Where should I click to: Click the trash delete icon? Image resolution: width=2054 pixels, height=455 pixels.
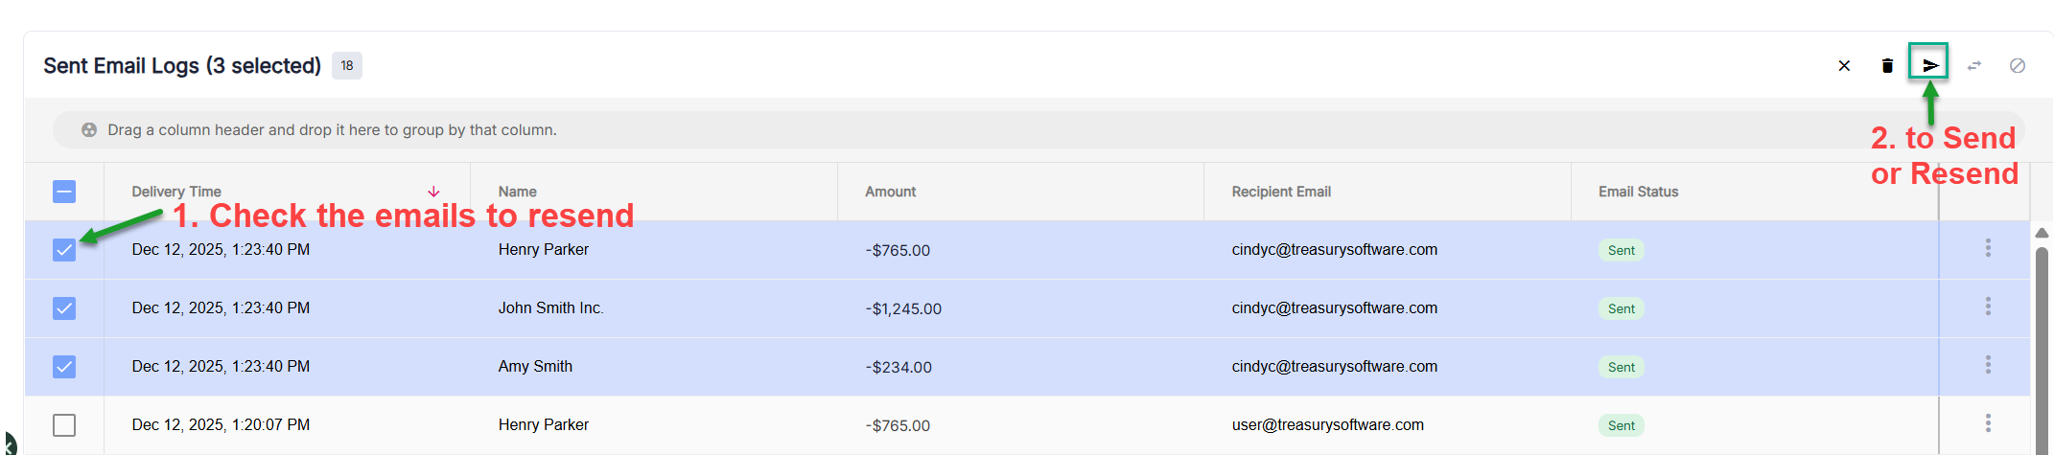click(1887, 65)
